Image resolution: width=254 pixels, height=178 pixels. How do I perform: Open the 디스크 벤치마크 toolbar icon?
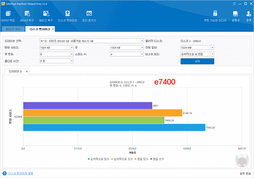pos(67,16)
